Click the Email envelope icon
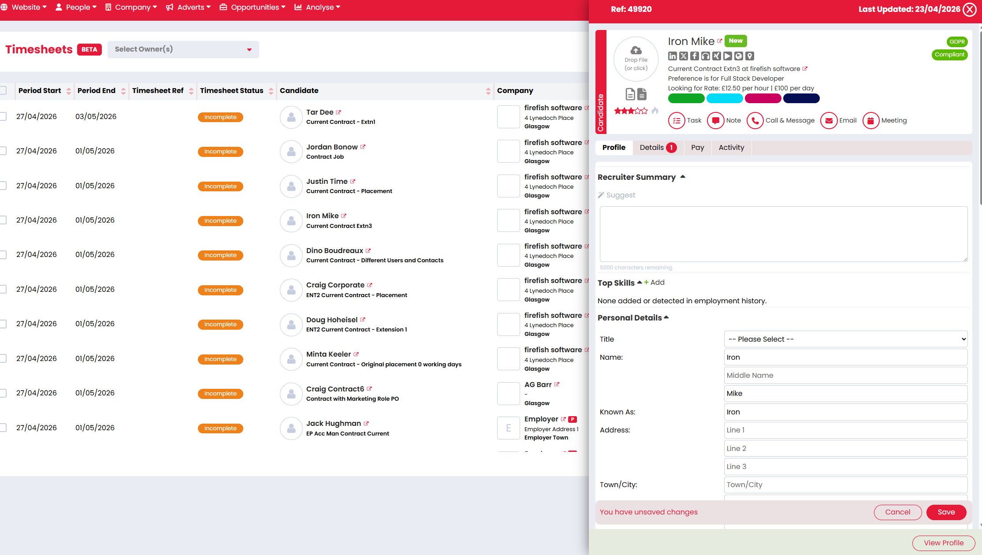The image size is (982, 555). (x=829, y=120)
